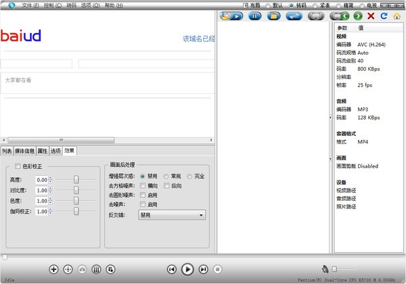Click the speaker volume icon
This screenshot has height=284, width=406.
tap(325, 269)
